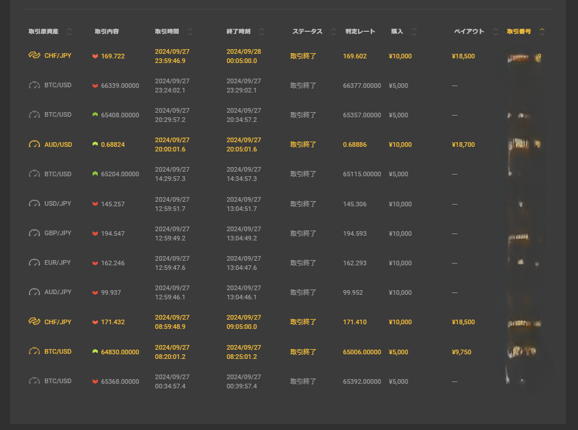This screenshot has width=578, height=430.
Task: Click the highlighted 取引番号 column header
Action: (x=519, y=32)
